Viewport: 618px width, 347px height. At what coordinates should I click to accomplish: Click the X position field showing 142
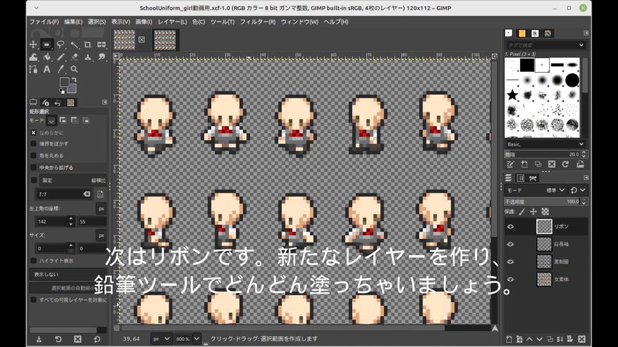pos(51,222)
